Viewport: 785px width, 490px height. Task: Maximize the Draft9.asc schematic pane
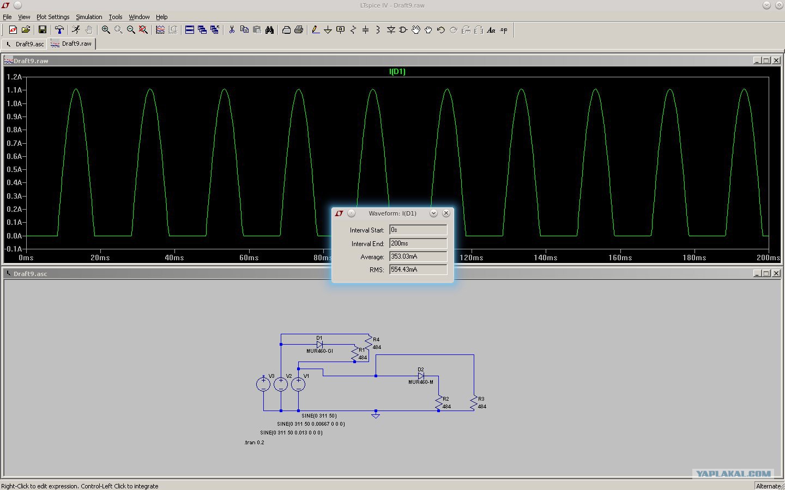[x=766, y=273]
